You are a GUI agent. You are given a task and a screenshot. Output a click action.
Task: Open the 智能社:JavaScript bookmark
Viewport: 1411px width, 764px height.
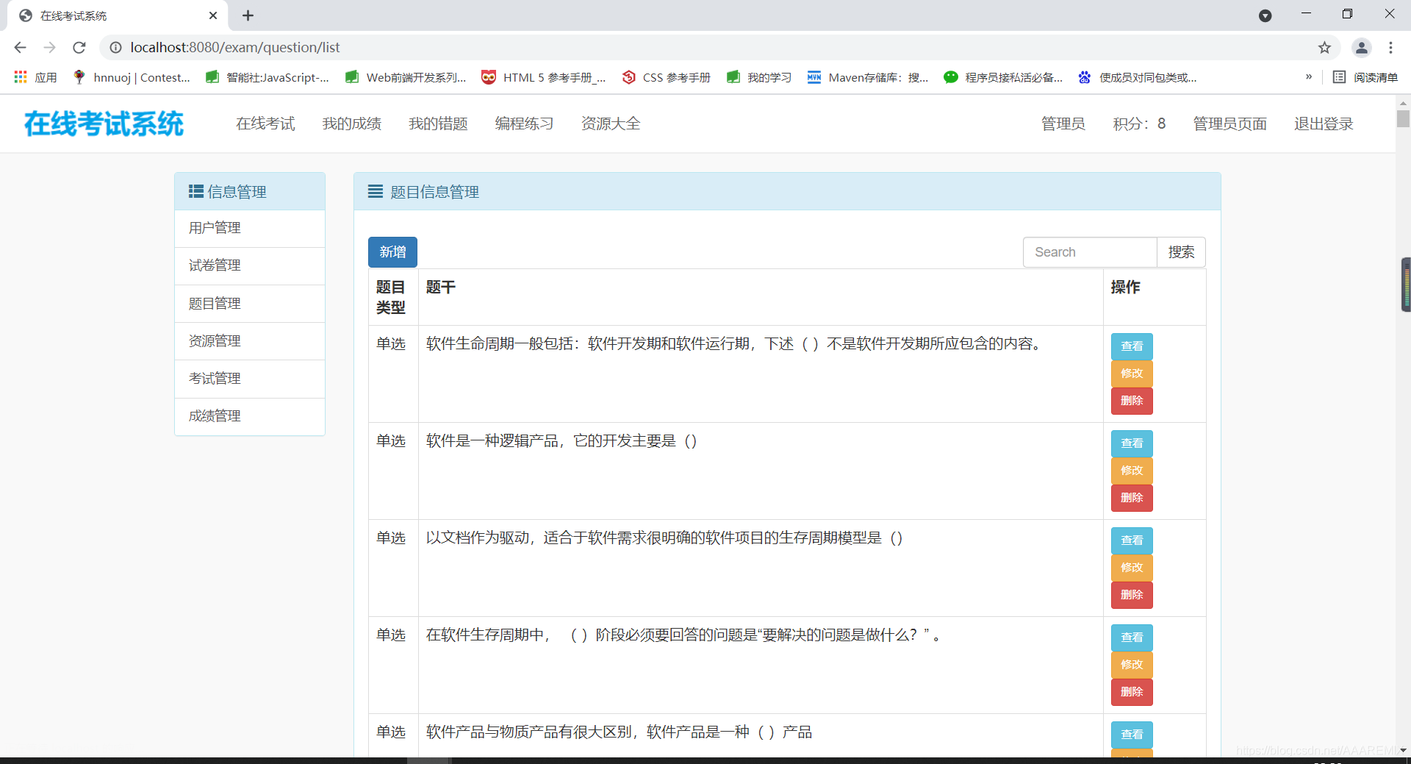coord(268,77)
